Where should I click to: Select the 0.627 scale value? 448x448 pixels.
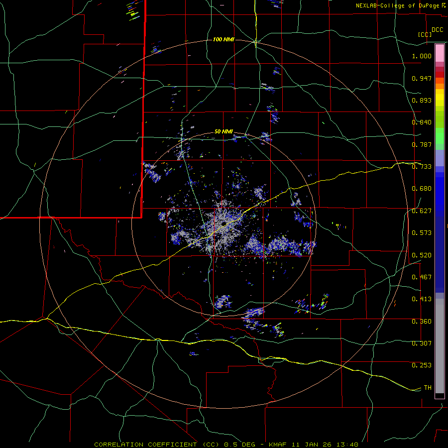[422, 211]
